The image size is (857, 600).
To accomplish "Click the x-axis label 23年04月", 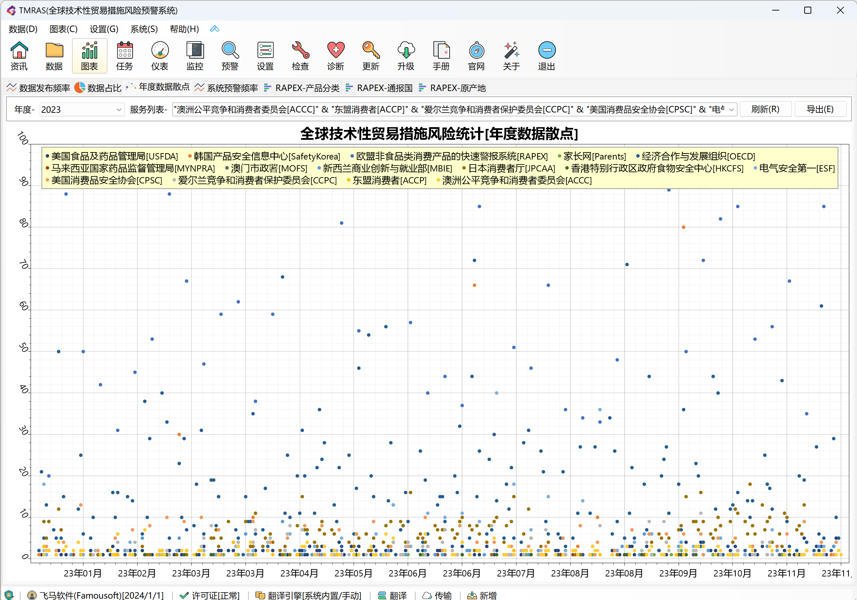I will (299, 573).
